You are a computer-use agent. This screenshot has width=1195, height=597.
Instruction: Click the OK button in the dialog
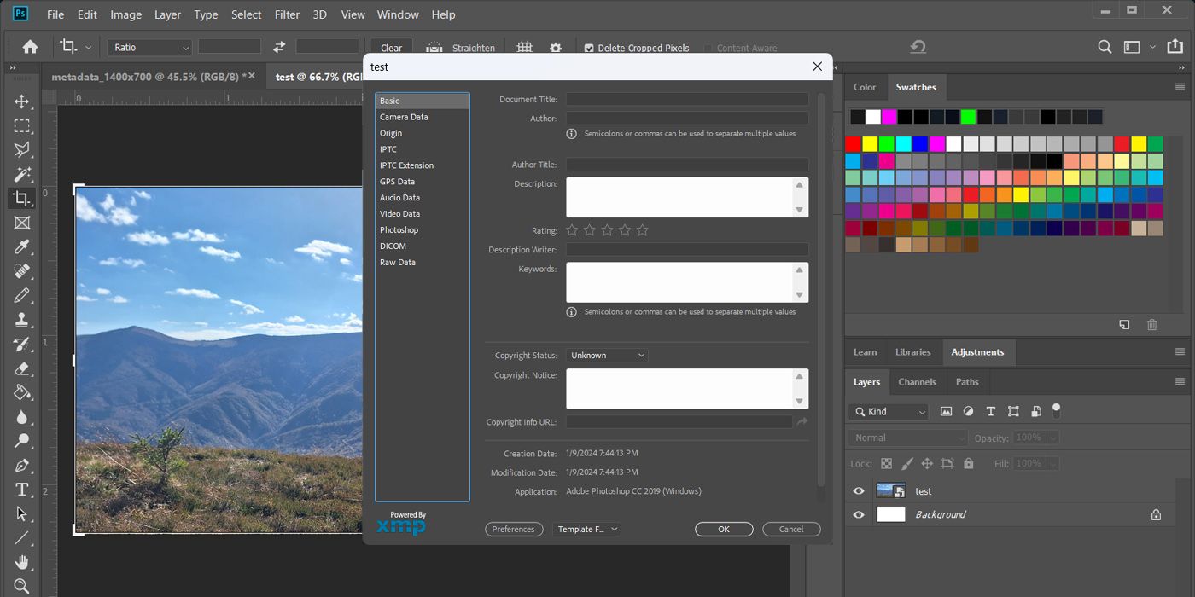pyautogui.click(x=723, y=530)
